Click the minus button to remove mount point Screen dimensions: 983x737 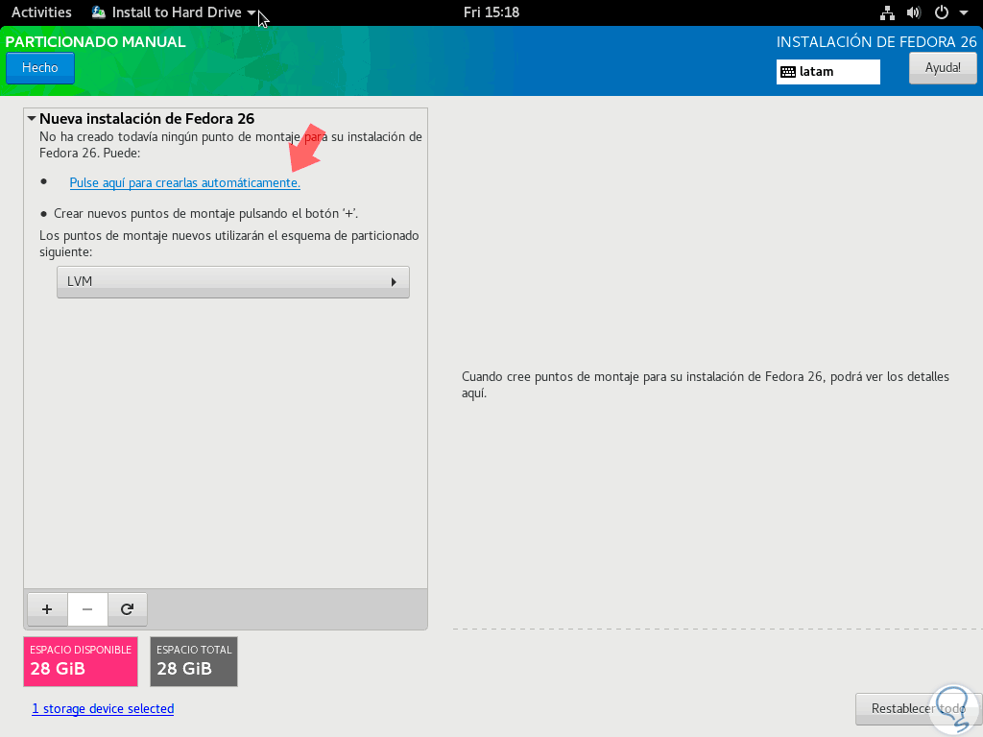point(87,609)
